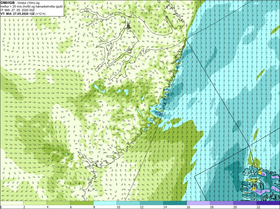Click the legend scale number "22"
The height and width of the screenshot is (209, 280).
click(x=258, y=207)
